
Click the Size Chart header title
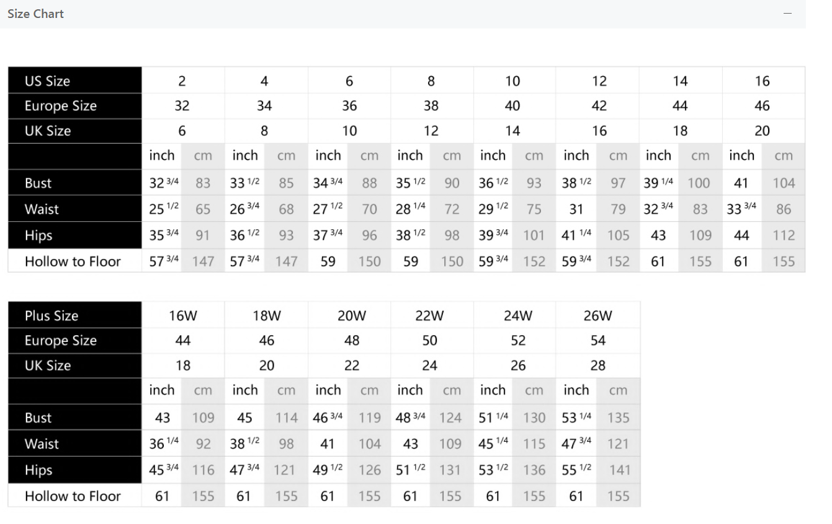point(35,14)
